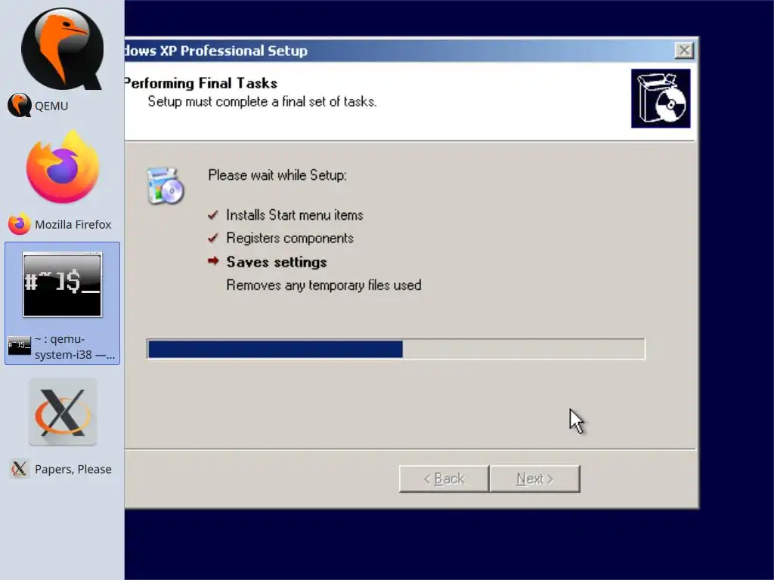Click the small terminal icon beside qemu-system label

pos(19,345)
